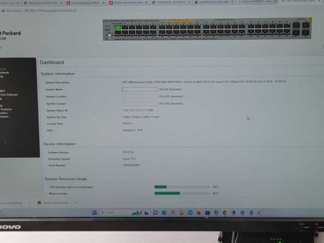
Task: Click the Software Version value PD.01.05
Action: (128, 152)
